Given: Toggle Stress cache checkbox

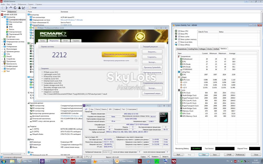Looking at the screenshot, I should click(179, 36).
